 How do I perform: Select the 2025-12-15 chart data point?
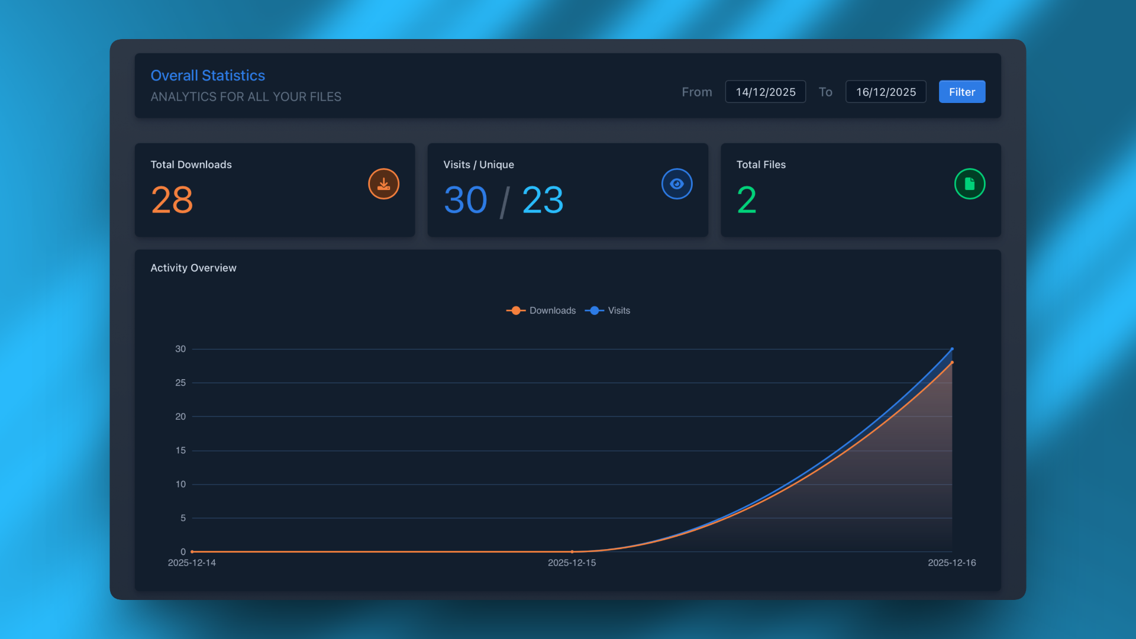(x=572, y=551)
